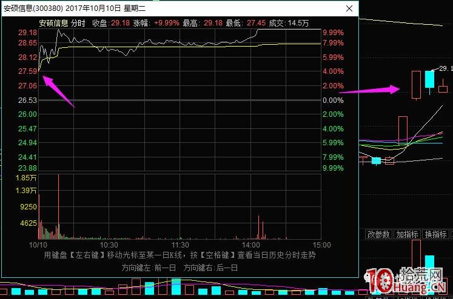Click the tallest red volume spike bar
This screenshot has height=299, width=453.
pos(59,206)
